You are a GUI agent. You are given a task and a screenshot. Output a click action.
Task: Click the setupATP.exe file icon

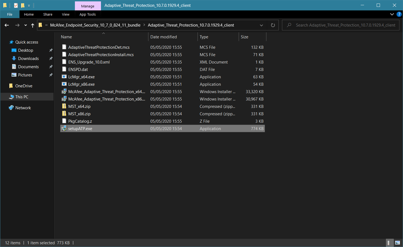64,128
